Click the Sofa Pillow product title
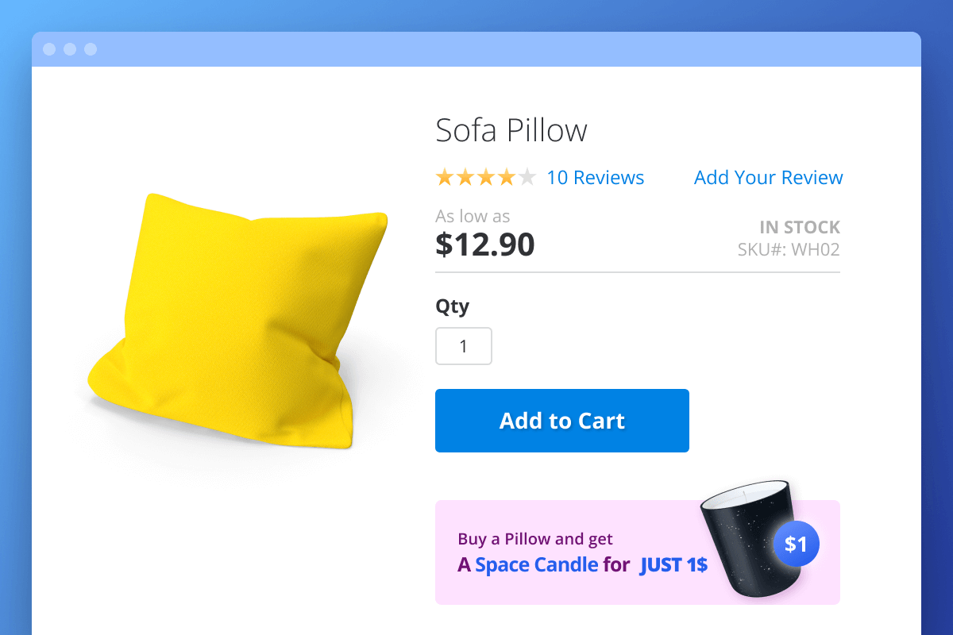The image size is (953, 635). pyautogui.click(x=511, y=130)
